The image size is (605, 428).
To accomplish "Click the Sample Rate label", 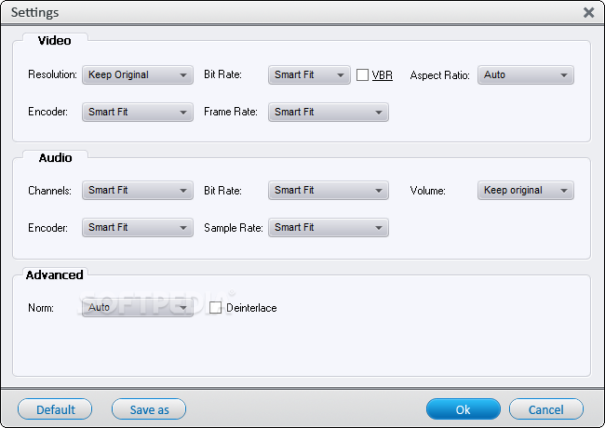I will point(234,228).
